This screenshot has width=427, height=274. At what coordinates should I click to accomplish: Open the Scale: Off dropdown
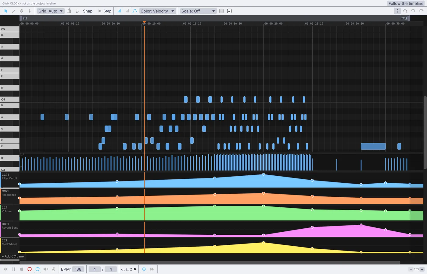198,11
